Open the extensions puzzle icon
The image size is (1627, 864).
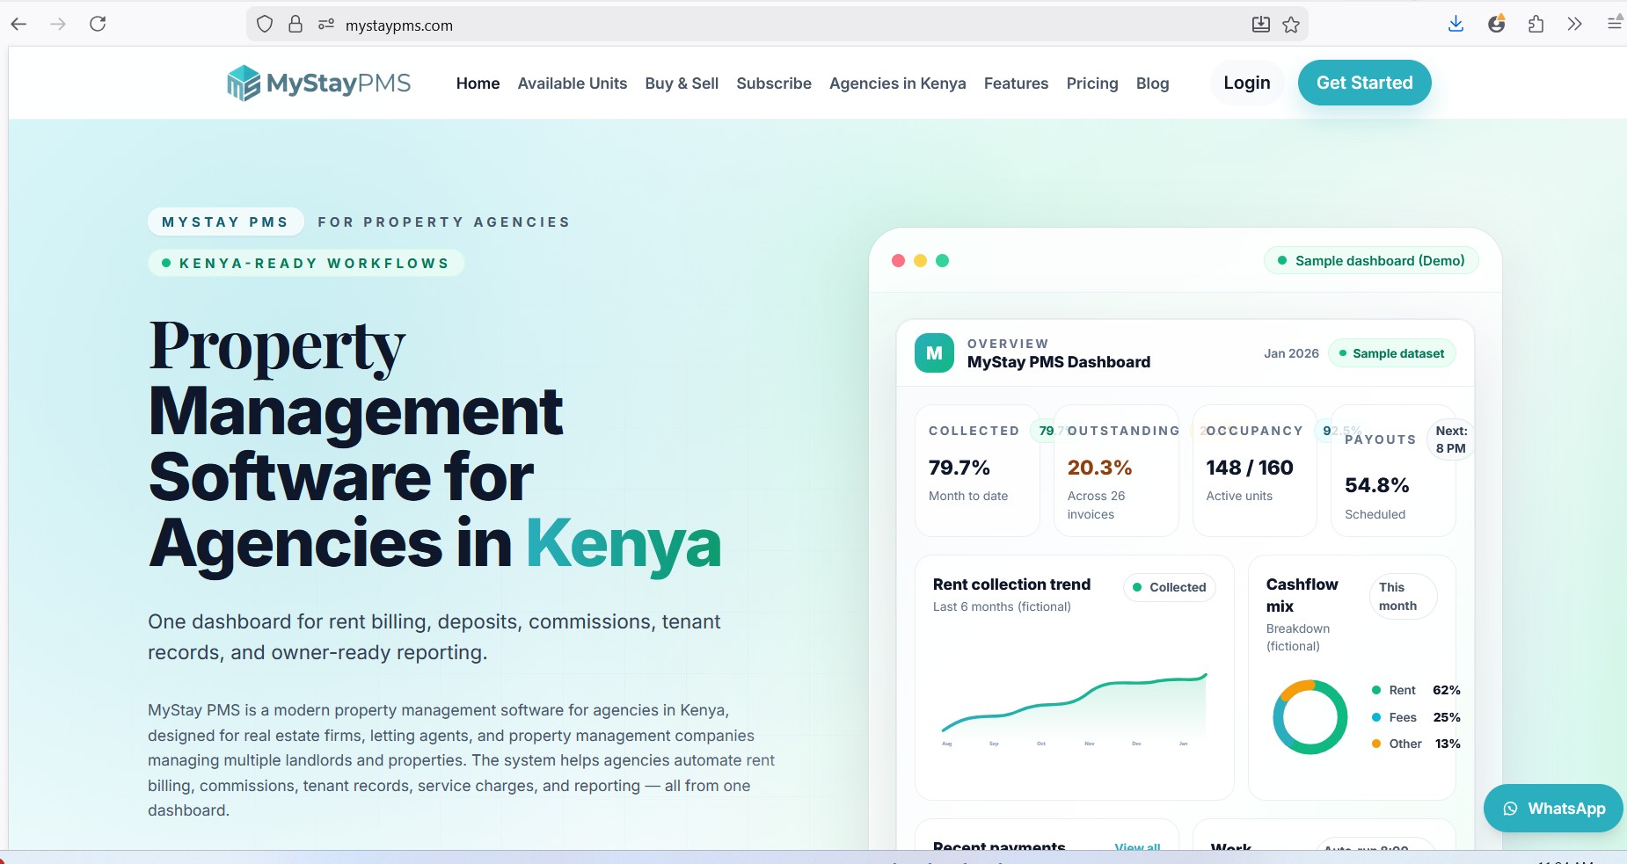(x=1536, y=24)
